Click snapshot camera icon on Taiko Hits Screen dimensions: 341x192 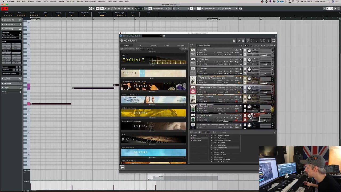(236, 59)
